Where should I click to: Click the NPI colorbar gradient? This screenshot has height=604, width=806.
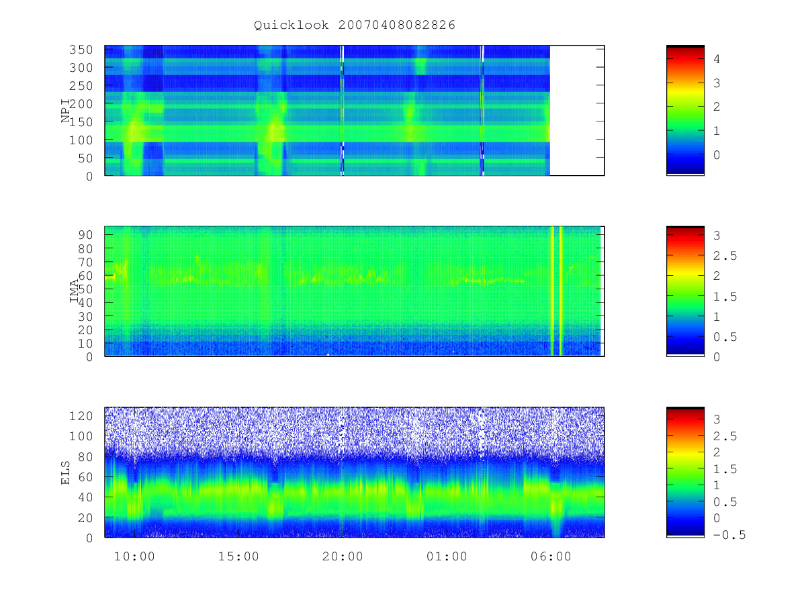click(x=685, y=111)
